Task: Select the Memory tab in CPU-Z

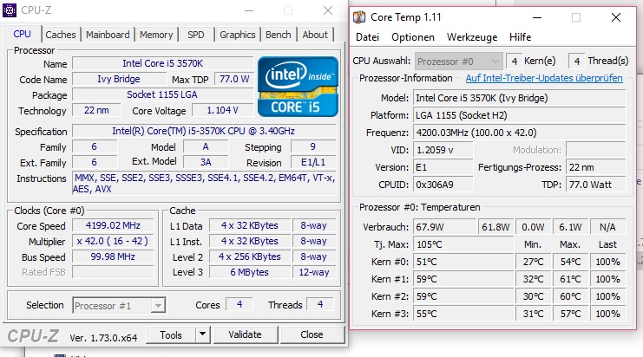Action: 156,35
